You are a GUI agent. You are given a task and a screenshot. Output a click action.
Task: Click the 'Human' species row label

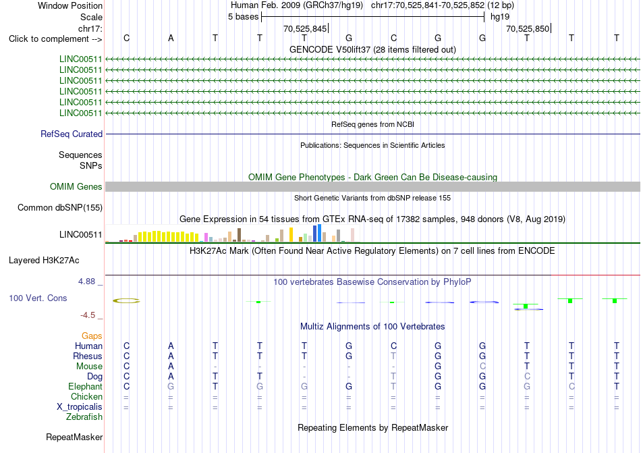click(x=88, y=346)
